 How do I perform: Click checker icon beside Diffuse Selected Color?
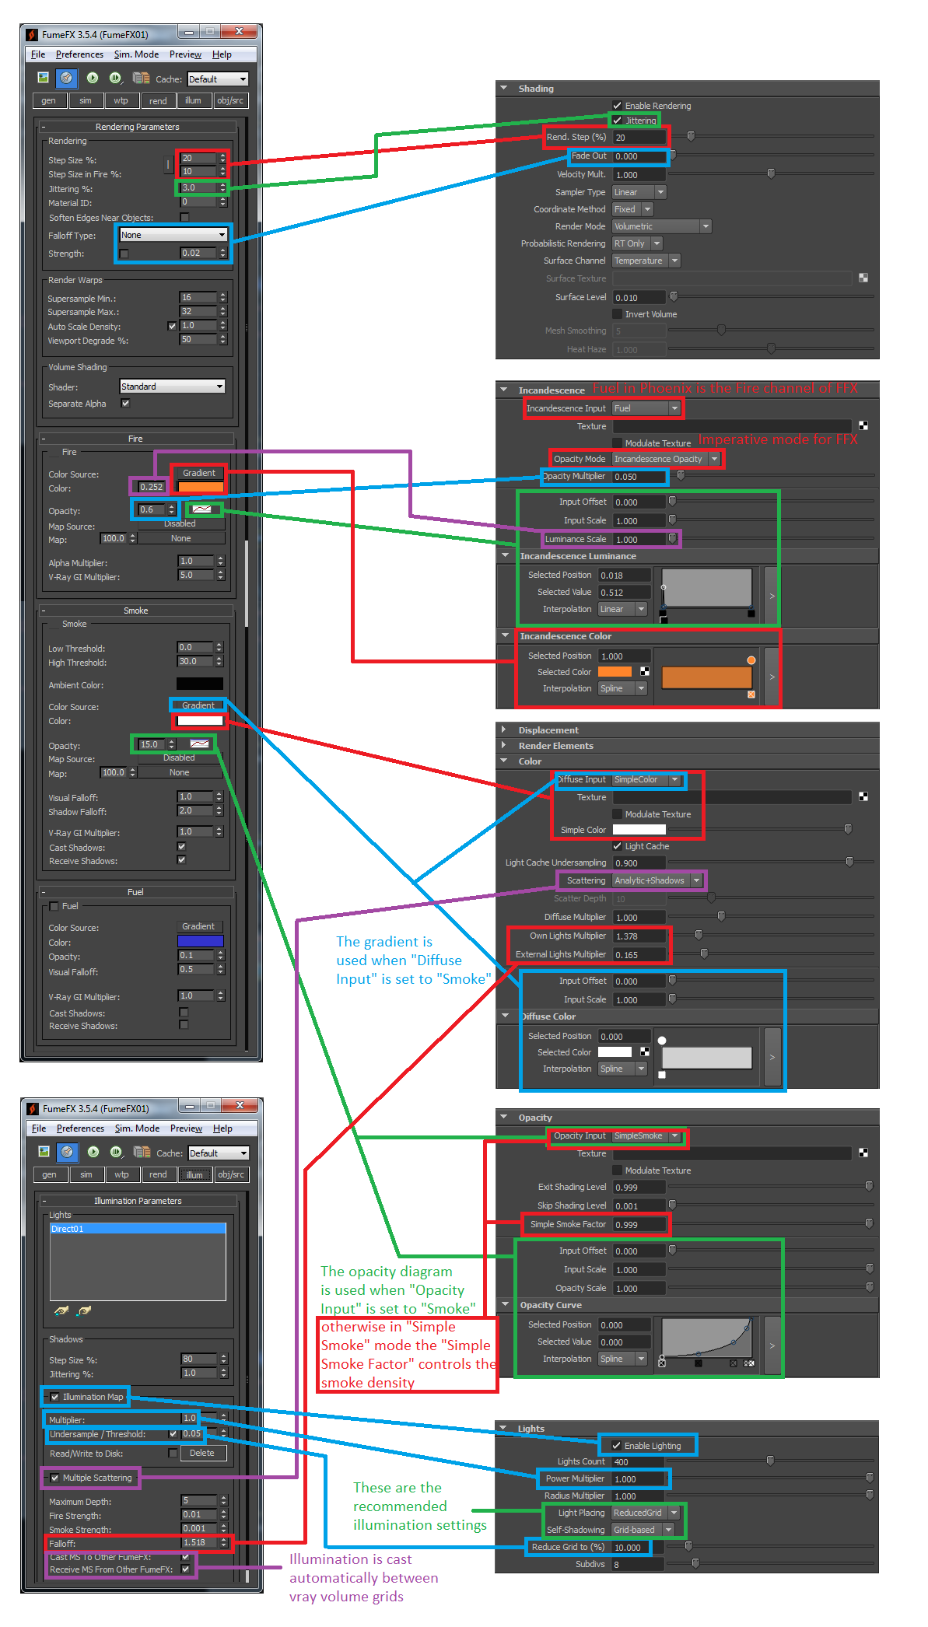[645, 1051]
